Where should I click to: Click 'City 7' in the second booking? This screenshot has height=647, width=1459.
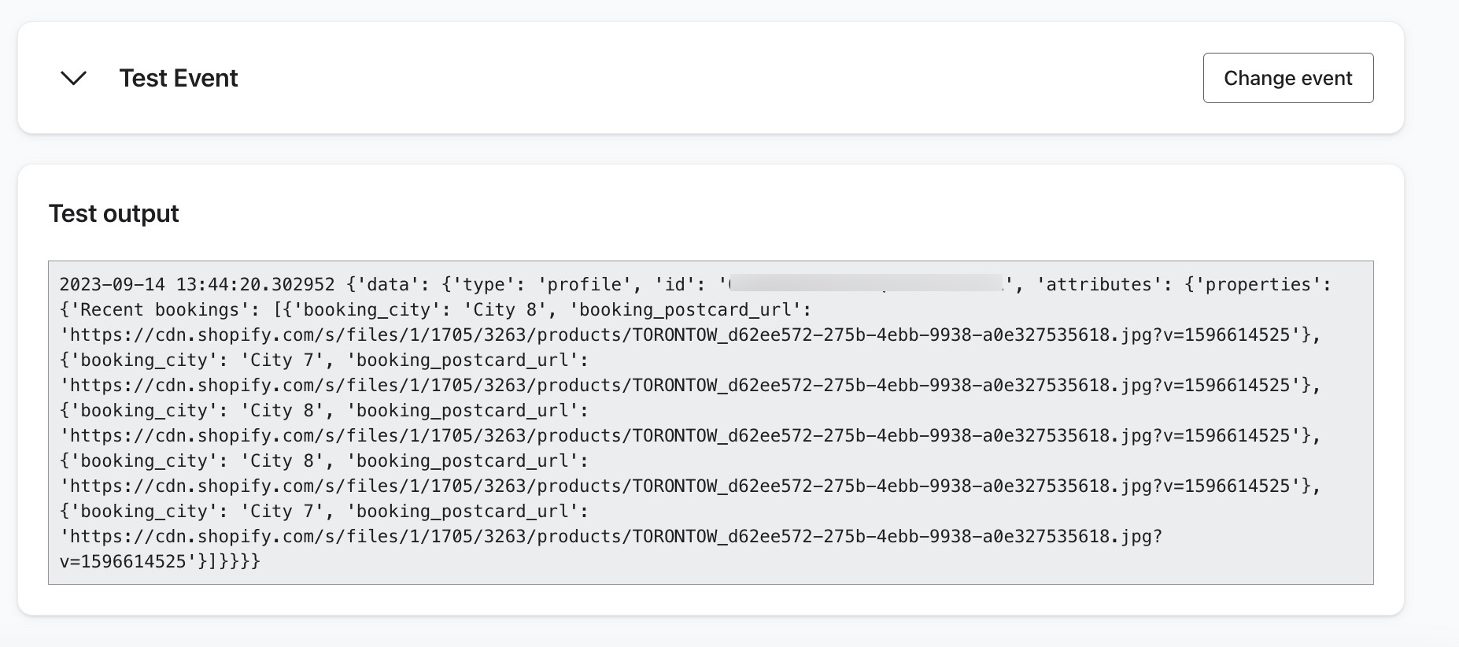tap(282, 360)
